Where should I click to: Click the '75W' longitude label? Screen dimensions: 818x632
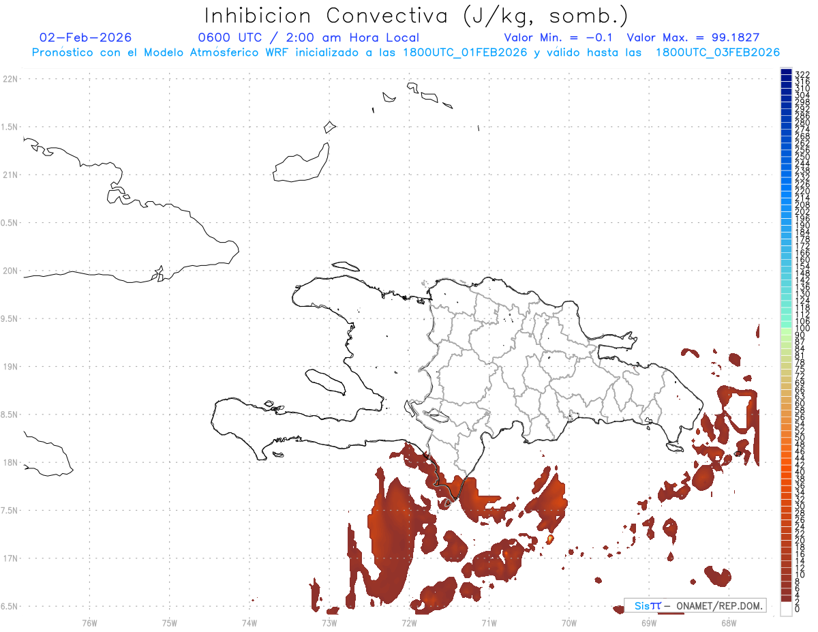coord(169,622)
